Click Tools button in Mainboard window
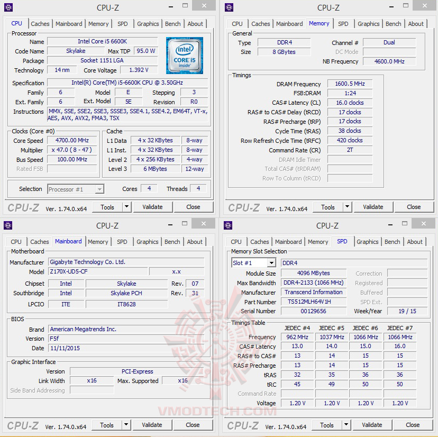This screenshot has height=437, width=438. pyautogui.click(x=107, y=425)
